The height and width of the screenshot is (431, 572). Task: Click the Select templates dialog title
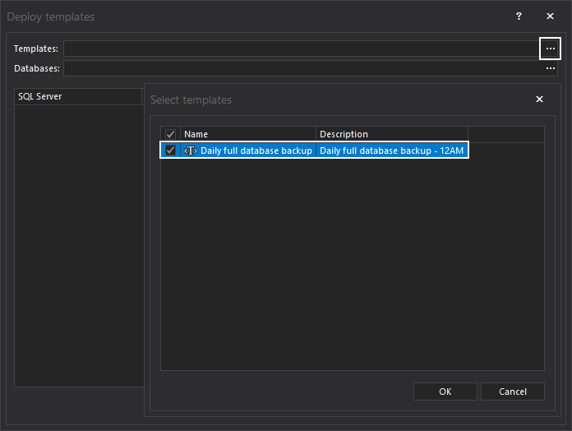point(191,100)
